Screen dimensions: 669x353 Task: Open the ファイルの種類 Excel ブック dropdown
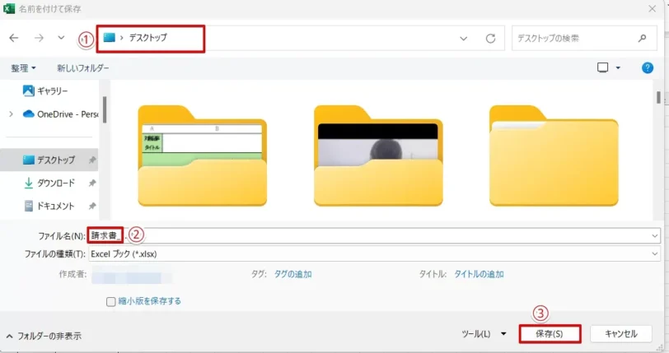click(x=374, y=254)
